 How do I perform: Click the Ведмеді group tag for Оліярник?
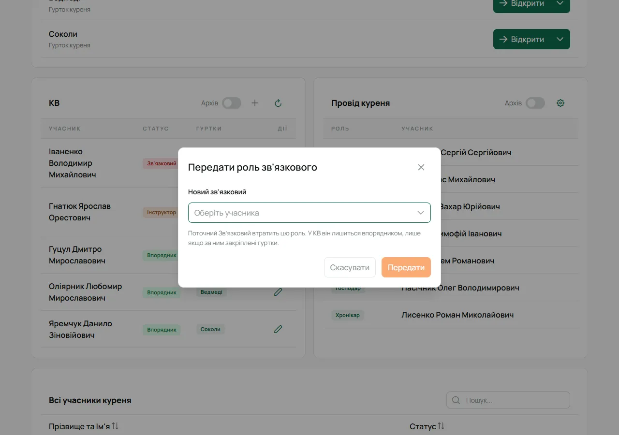pos(211,292)
